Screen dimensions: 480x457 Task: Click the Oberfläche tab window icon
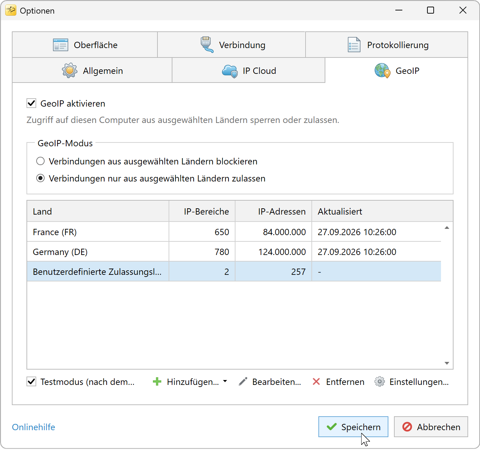pyautogui.click(x=61, y=45)
